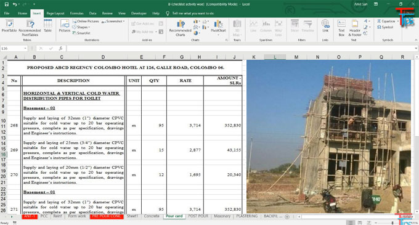Viewport: 419px width, 225px height.
Task: Insert an Equation
Action: click(388, 21)
